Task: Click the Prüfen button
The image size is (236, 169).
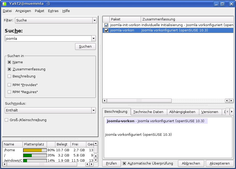Action: tap(111, 164)
